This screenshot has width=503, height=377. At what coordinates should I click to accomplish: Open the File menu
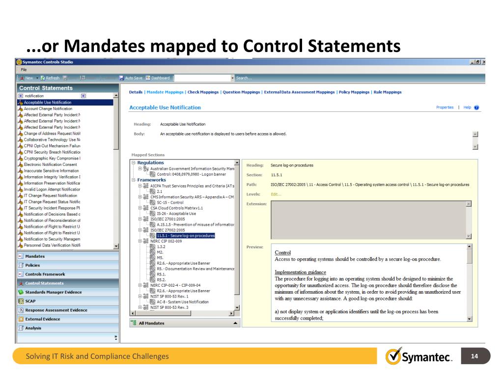[x=24, y=70]
